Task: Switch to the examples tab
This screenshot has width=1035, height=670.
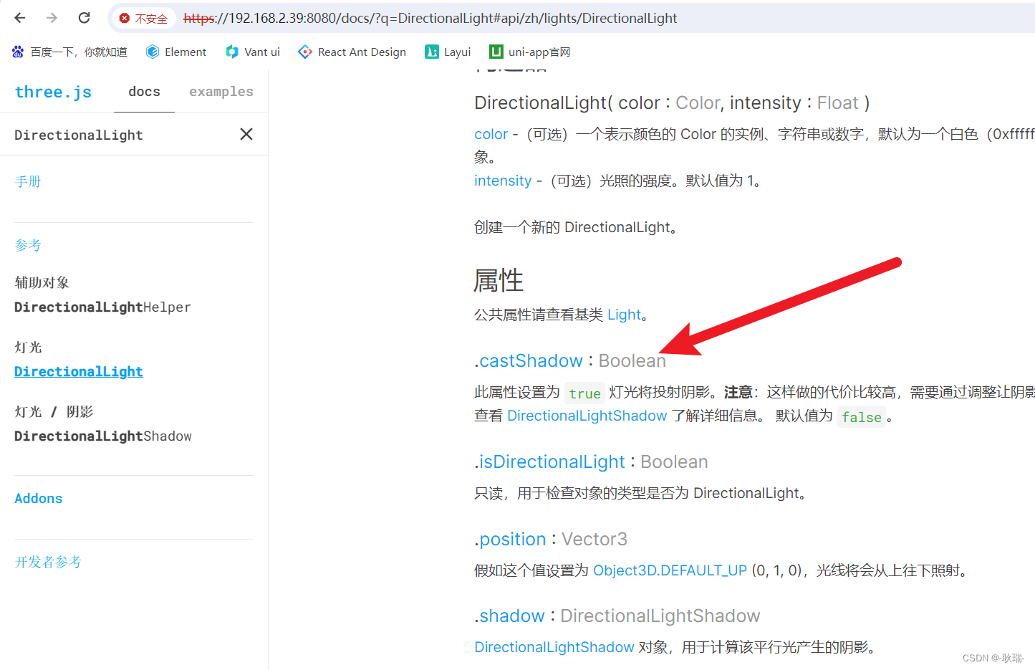Action: tap(221, 92)
